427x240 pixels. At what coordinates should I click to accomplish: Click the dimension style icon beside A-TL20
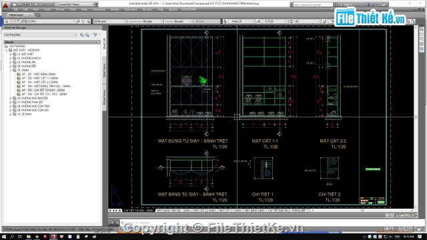click(258, 21)
